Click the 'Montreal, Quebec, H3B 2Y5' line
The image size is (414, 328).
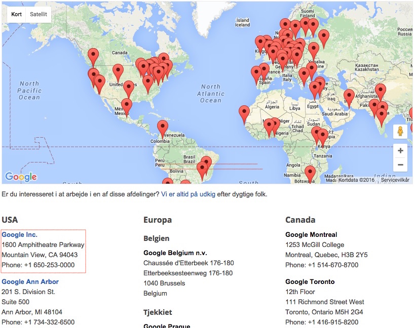point(326,255)
